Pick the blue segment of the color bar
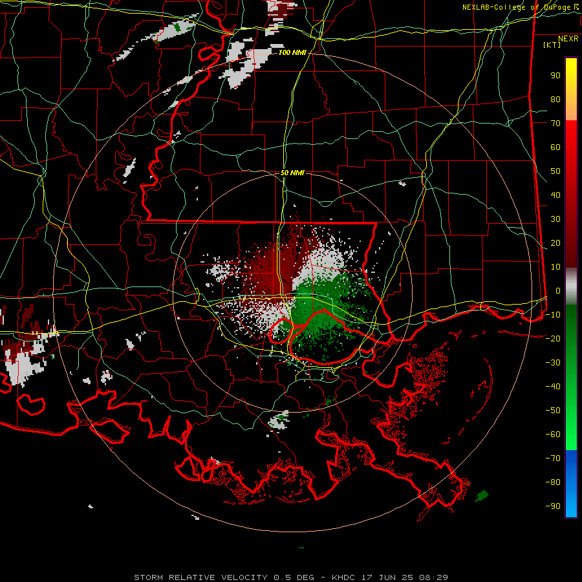 571,484
